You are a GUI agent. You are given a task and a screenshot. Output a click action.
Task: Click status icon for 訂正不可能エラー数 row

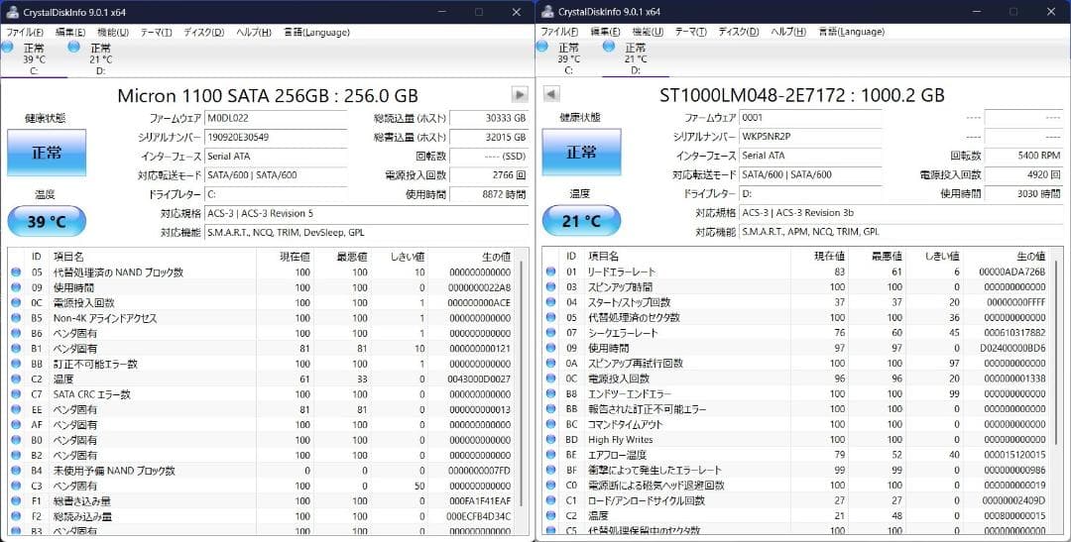click(x=17, y=364)
